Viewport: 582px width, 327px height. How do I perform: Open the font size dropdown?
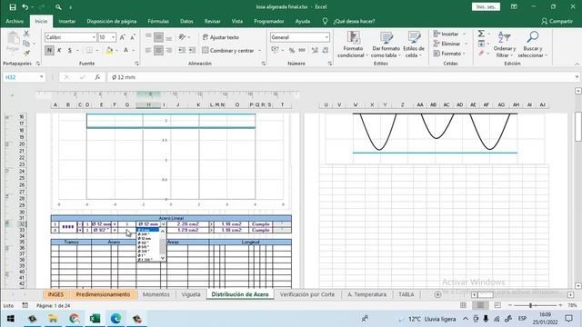[113, 37]
